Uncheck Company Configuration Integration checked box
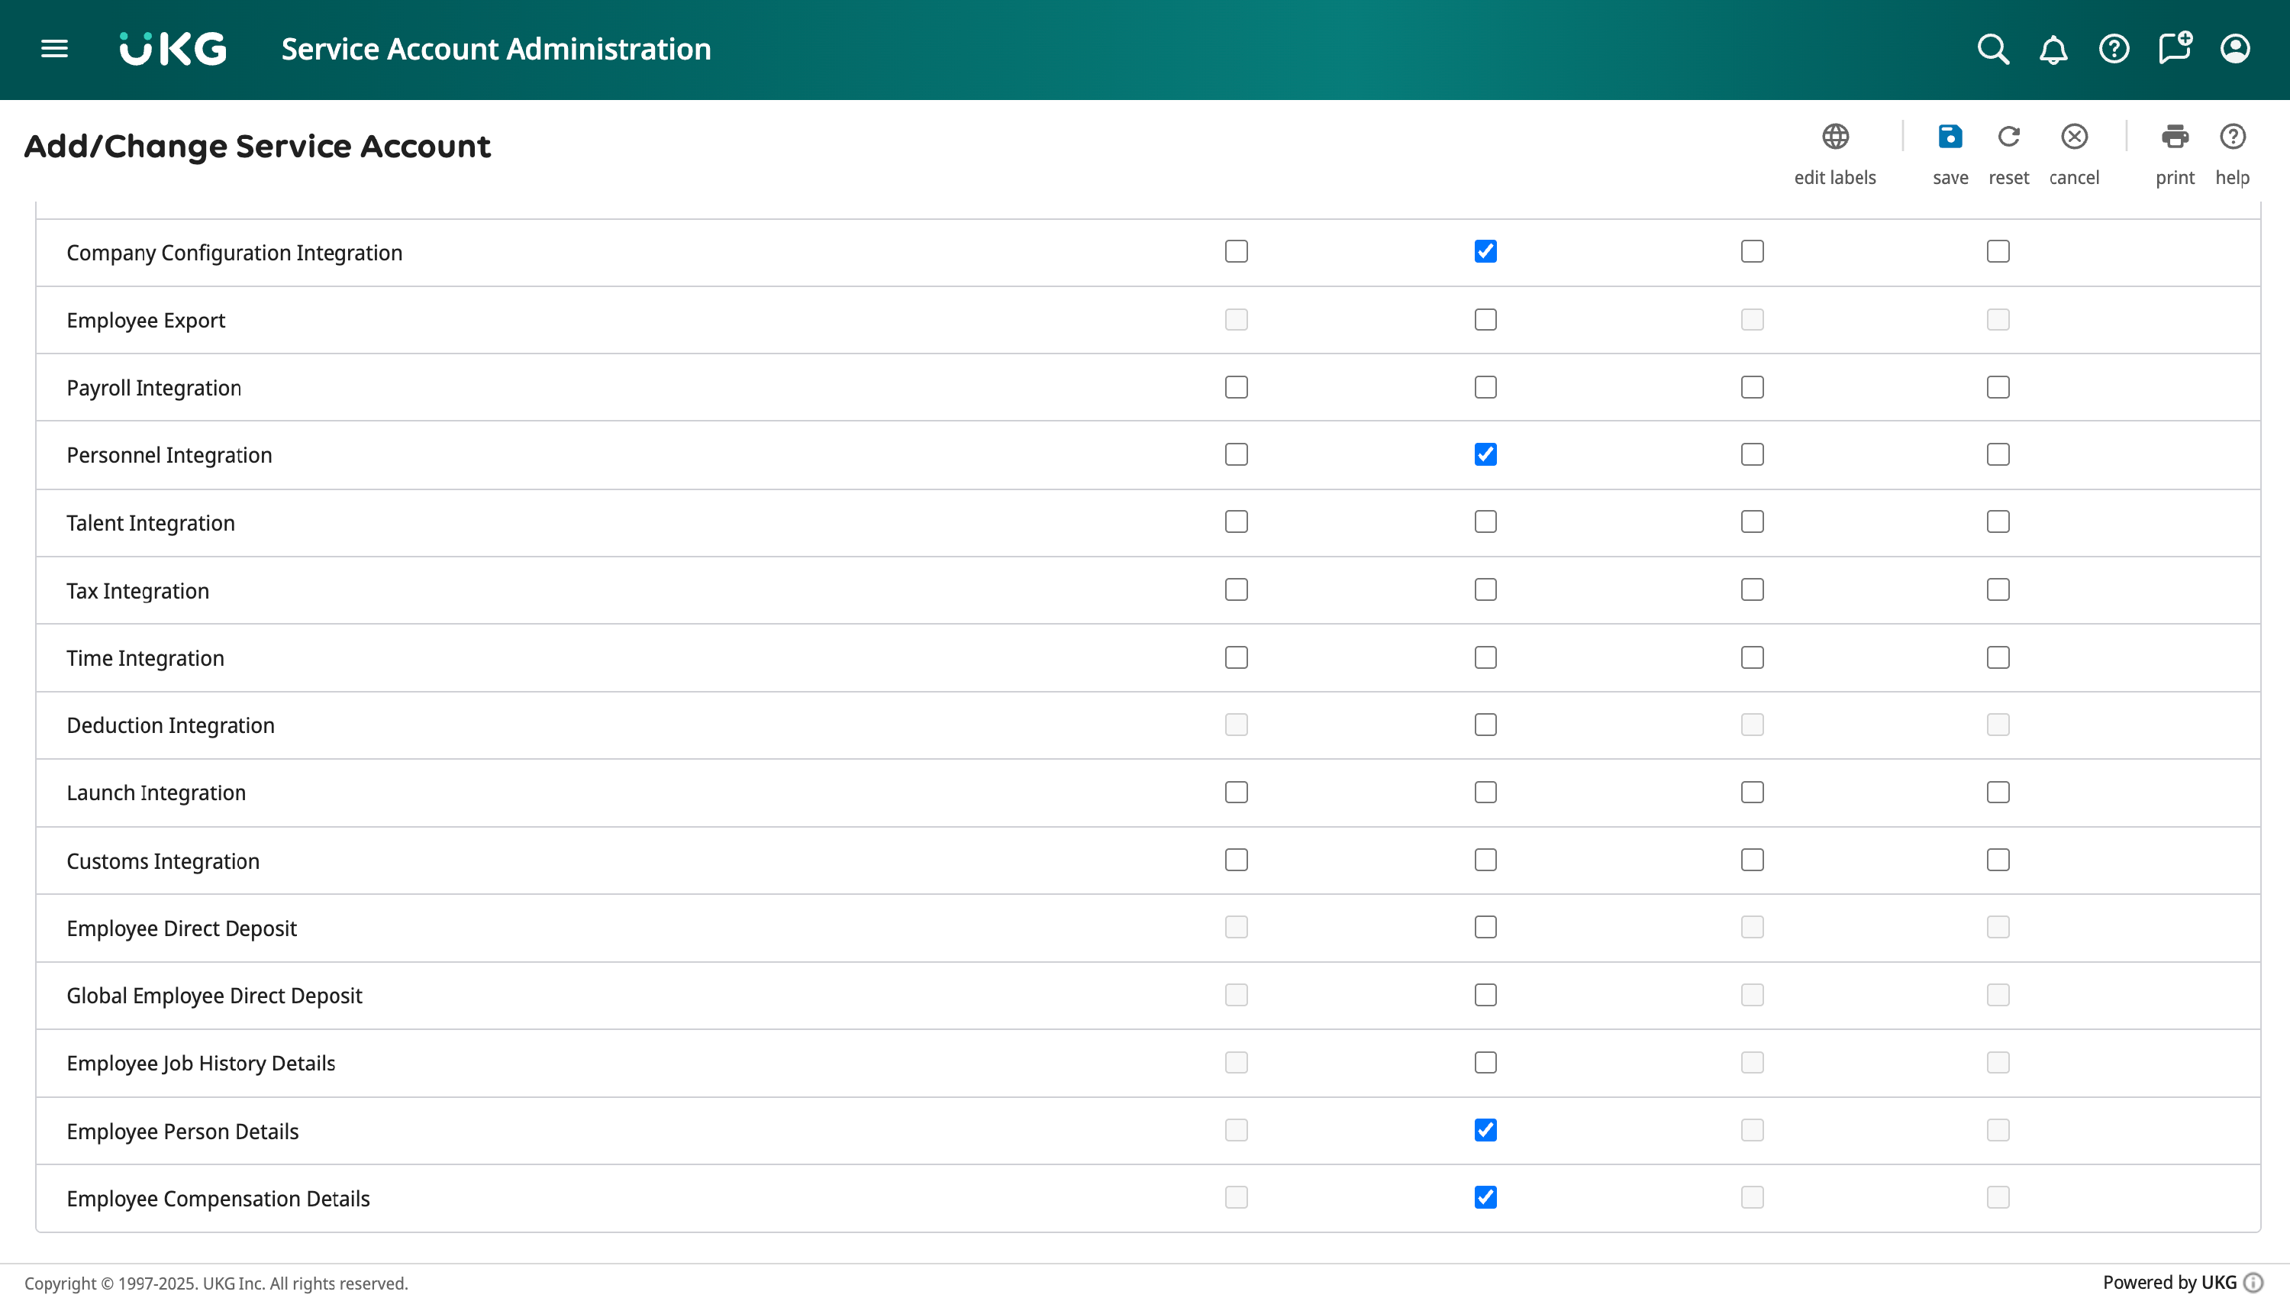Image resolution: width=2290 pixels, height=1298 pixels. [1485, 251]
